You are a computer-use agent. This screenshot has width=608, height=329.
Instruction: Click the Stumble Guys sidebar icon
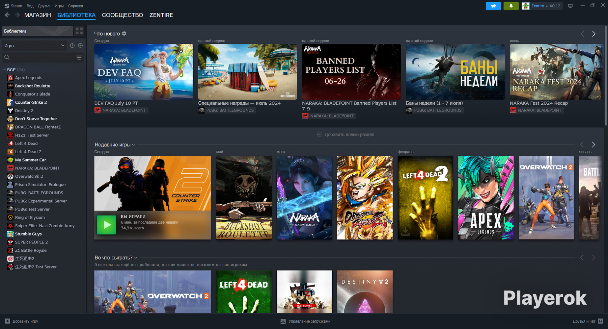10,234
